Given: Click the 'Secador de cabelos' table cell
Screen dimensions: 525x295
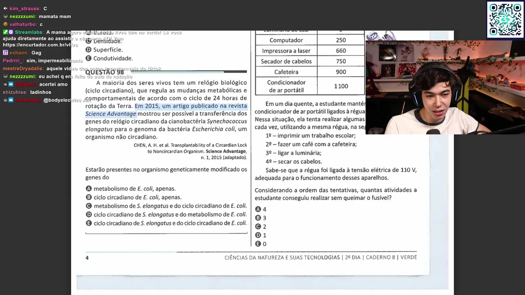Looking at the screenshot, I should tap(286, 61).
